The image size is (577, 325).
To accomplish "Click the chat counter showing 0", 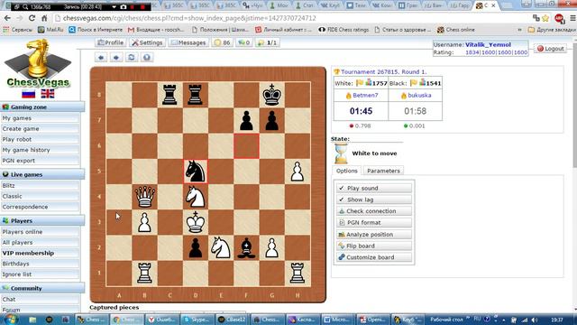I will coord(243,42).
